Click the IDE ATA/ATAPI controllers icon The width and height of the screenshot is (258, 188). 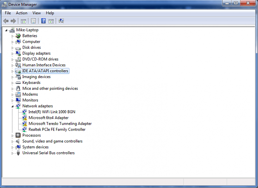click(x=18, y=71)
